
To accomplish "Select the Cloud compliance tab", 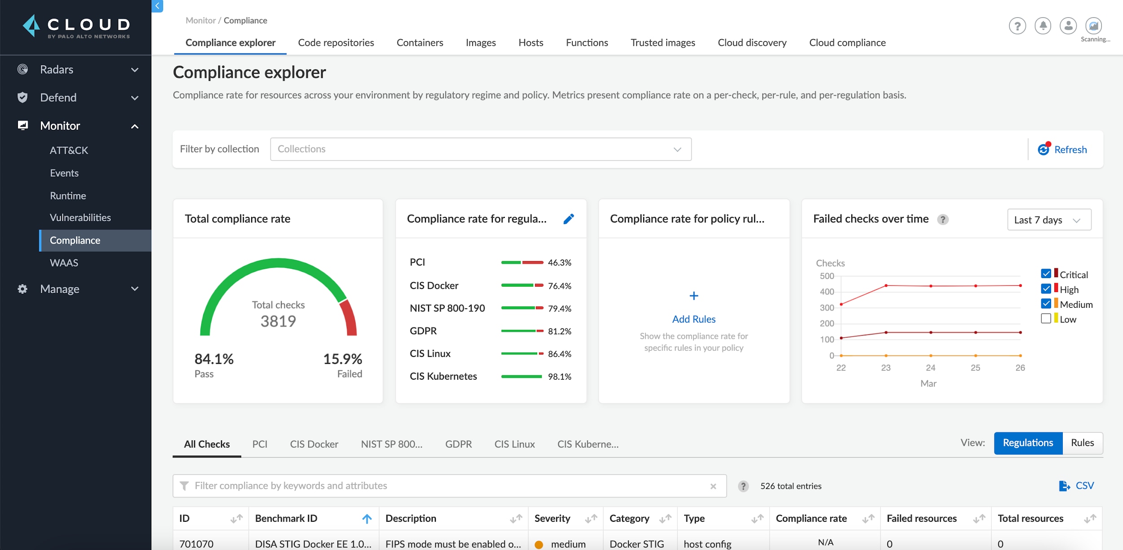I will [848, 42].
